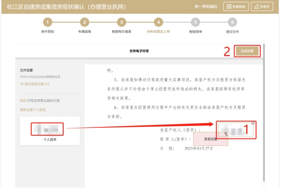
Task: Click the 材料签章及上传 step label
Action: click(158, 32)
